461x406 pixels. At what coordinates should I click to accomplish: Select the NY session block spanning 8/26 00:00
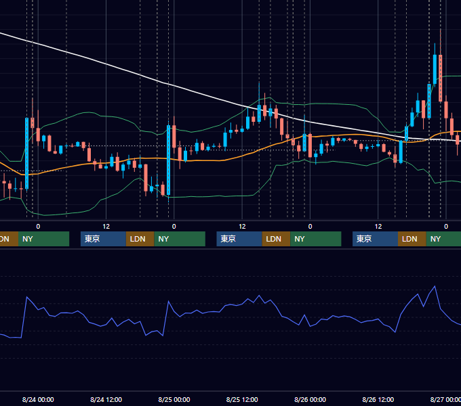click(x=316, y=239)
